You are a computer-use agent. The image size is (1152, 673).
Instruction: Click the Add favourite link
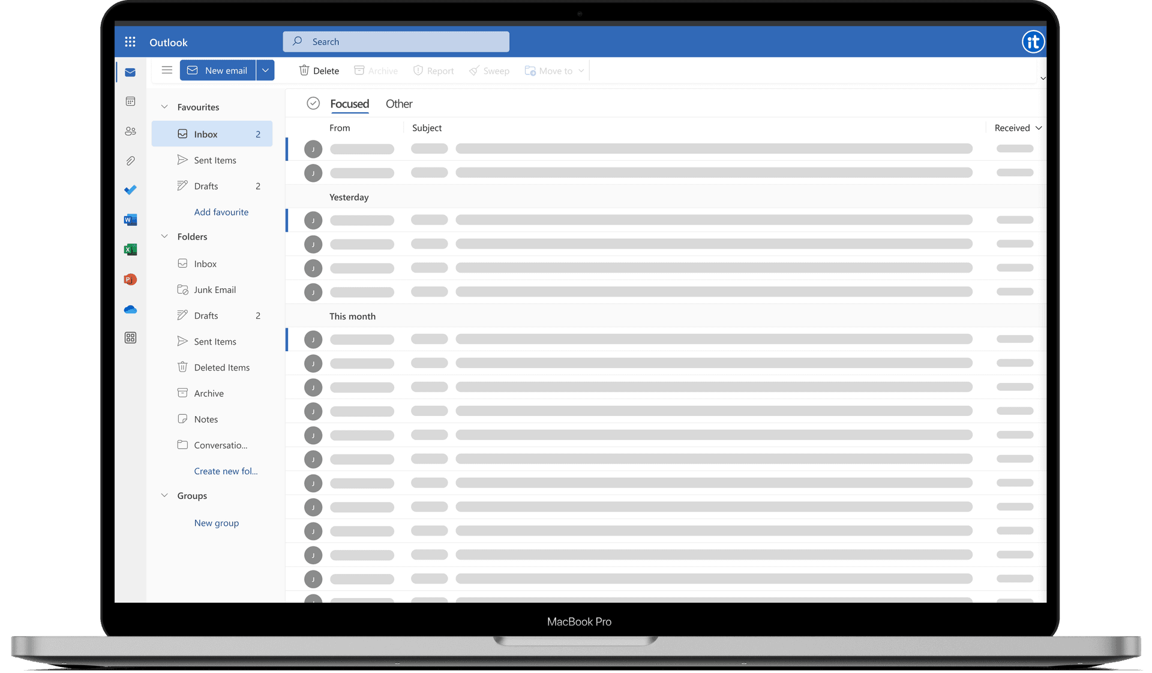pos(221,212)
